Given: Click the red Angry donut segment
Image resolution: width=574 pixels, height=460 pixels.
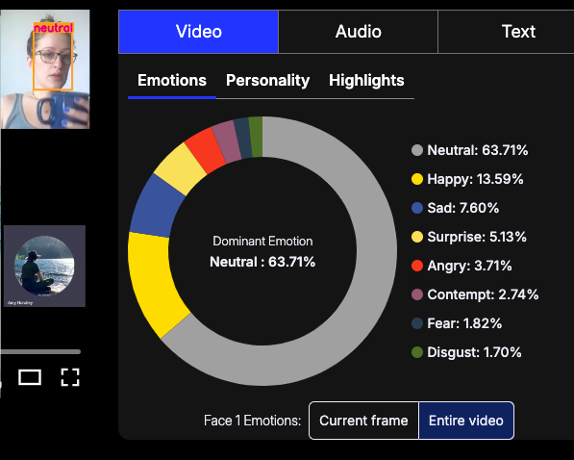Looking at the screenshot, I should click(205, 150).
